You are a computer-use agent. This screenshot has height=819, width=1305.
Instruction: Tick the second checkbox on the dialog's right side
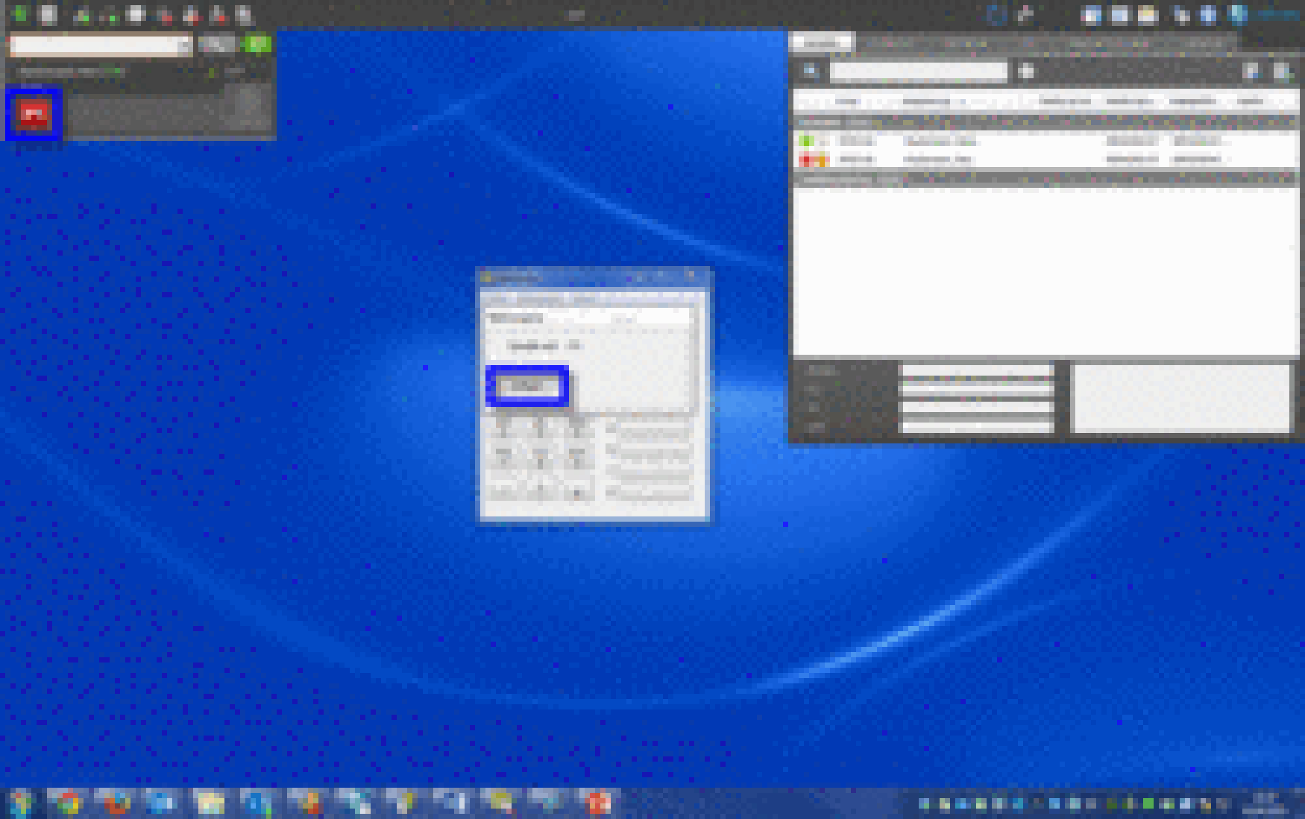pyautogui.click(x=611, y=451)
